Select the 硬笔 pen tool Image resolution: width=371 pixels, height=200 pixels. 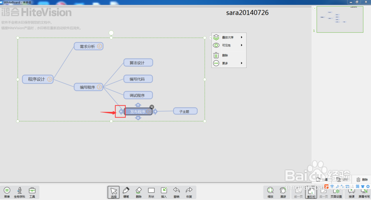126,192
